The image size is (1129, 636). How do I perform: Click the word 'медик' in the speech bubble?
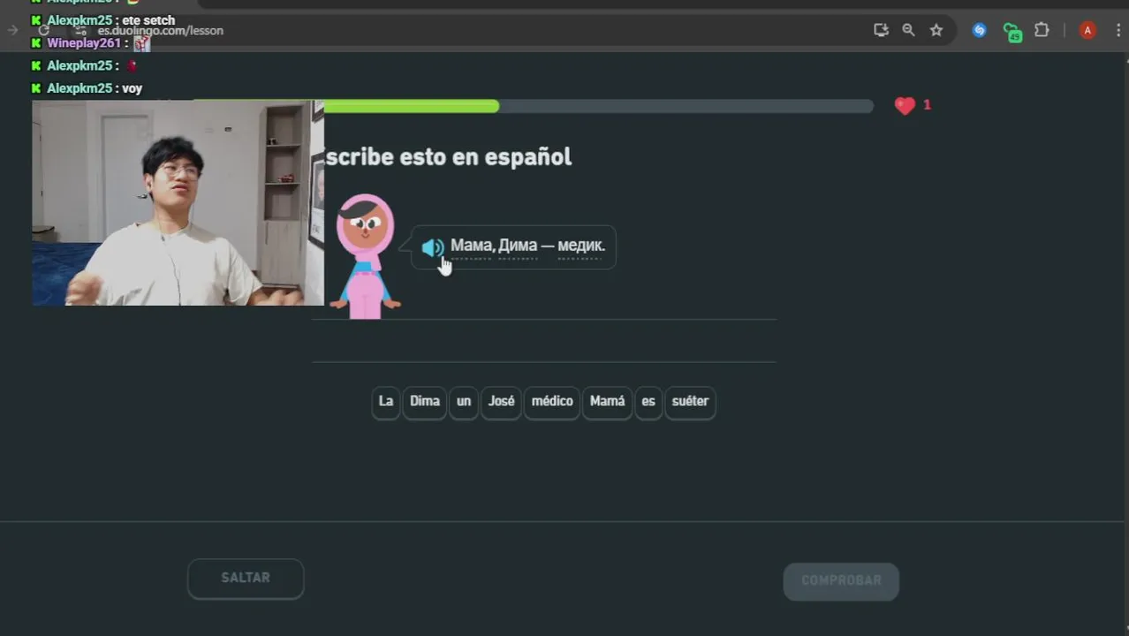[580, 246]
